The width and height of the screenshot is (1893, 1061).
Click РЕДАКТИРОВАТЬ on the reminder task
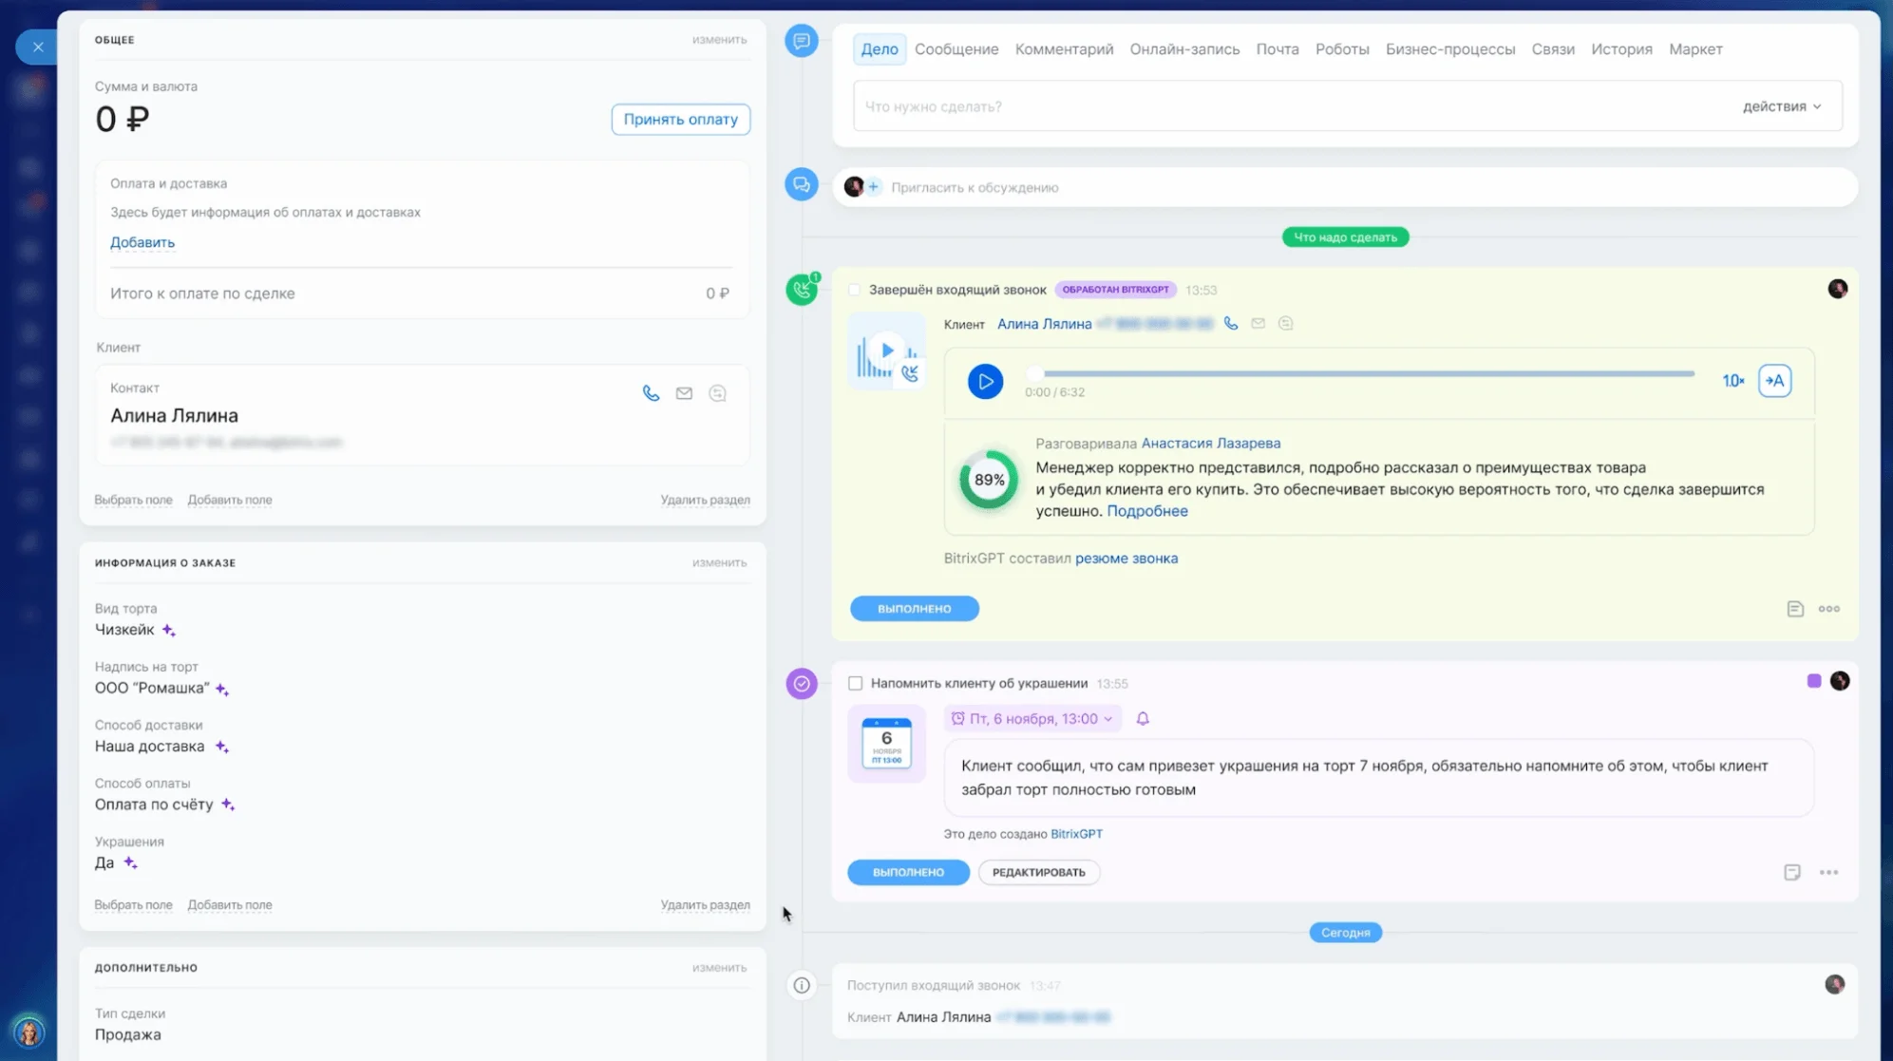(x=1038, y=872)
